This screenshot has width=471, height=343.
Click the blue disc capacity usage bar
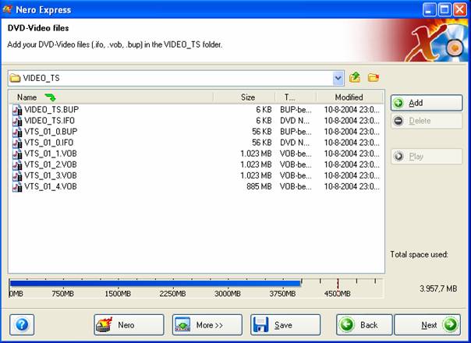(154, 283)
